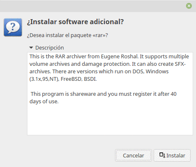Click days of use text line
This screenshot has height=167, width=196.
[44, 102]
